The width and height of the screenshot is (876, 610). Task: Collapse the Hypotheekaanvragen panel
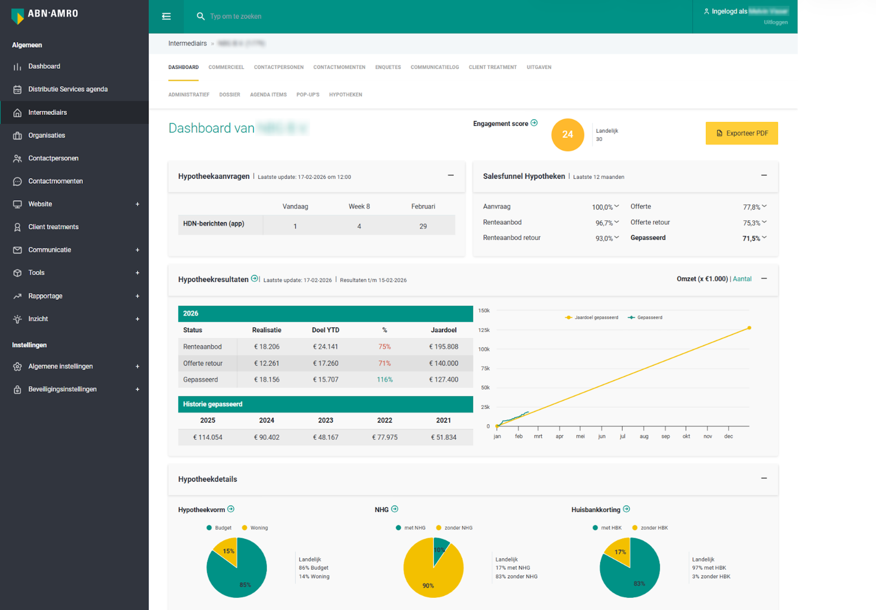(x=451, y=175)
